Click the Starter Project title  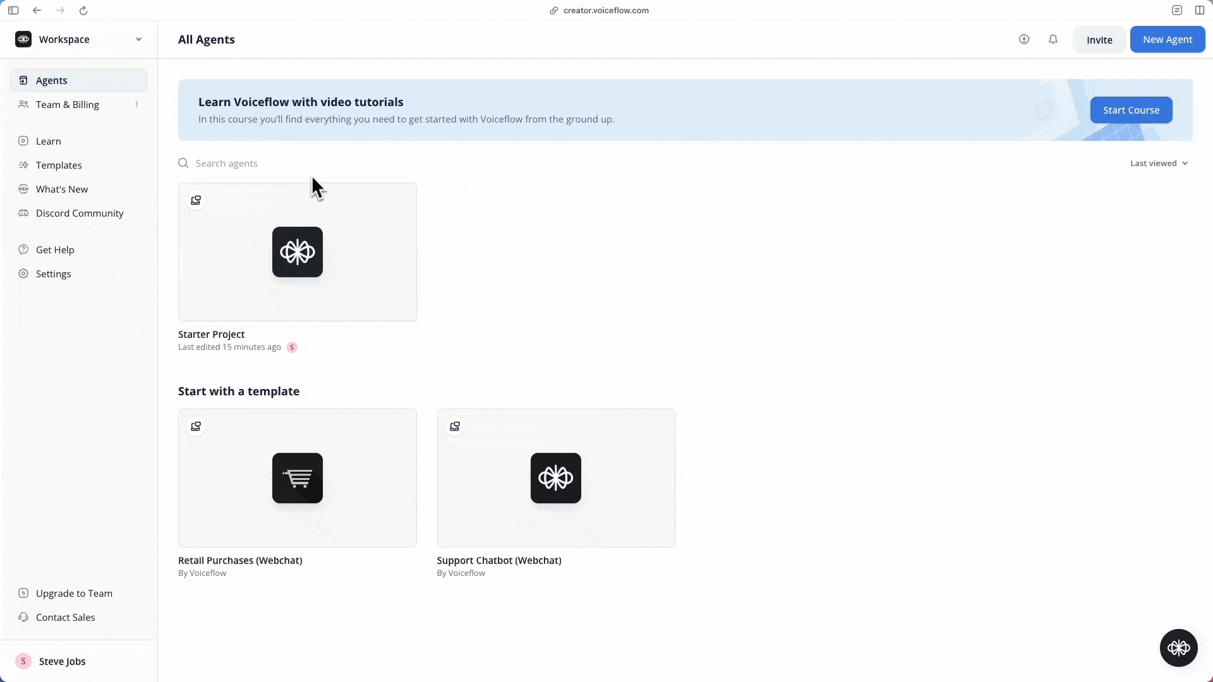(x=211, y=334)
